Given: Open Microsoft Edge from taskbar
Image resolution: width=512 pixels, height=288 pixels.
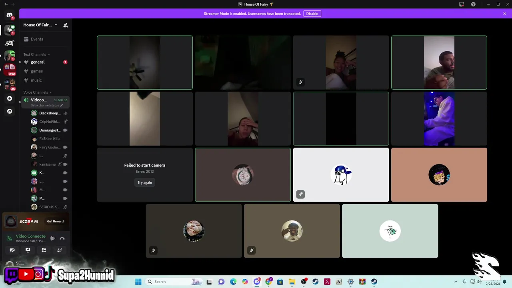Looking at the screenshot, I should tap(233, 282).
